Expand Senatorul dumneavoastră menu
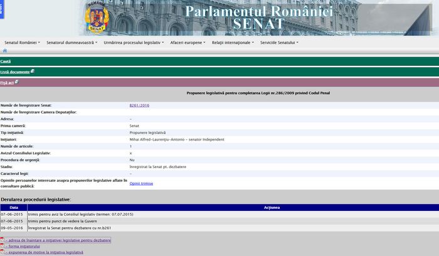439x256 pixels. point(72,43)
